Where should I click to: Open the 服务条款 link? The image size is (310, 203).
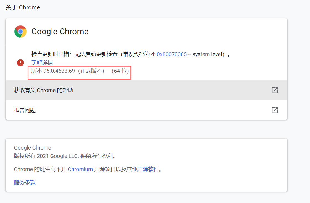25,183
